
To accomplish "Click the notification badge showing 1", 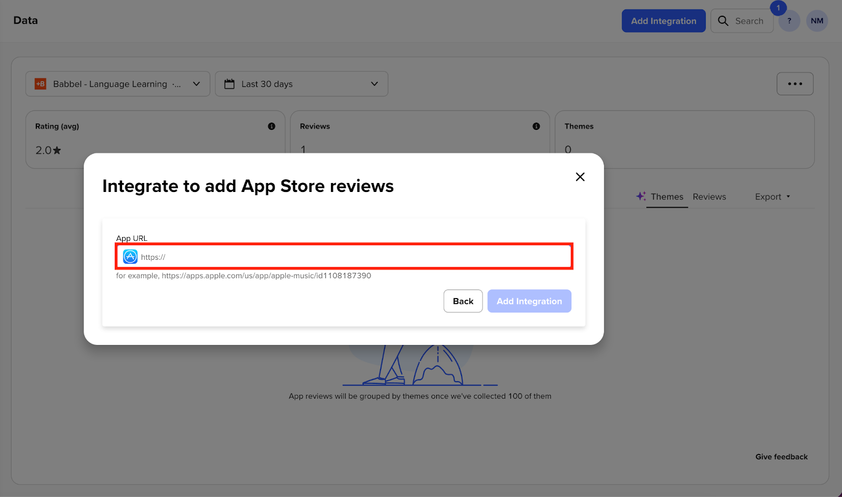I will (x=778, y=8).
